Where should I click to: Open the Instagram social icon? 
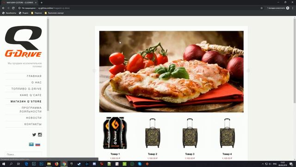point(40,135)
